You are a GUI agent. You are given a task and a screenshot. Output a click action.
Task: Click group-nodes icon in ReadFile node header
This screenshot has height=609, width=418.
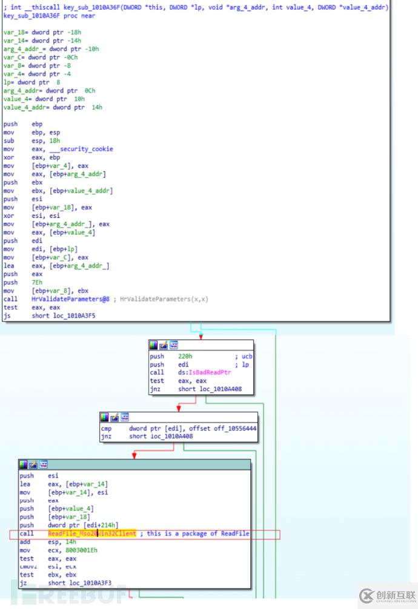click(x=44, y=464)
